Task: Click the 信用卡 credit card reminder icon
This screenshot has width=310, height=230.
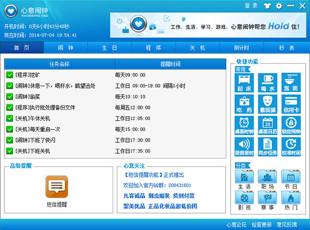Action: point(291,103)
